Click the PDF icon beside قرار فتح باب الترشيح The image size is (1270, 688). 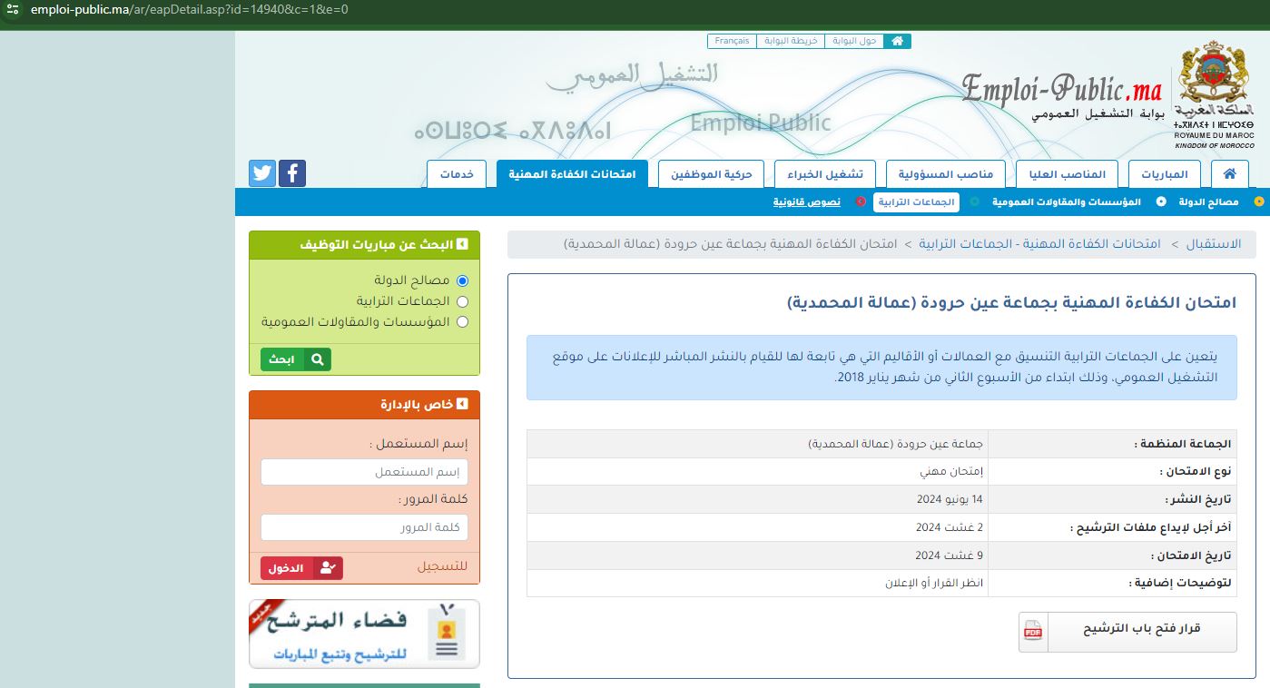click(x=1033, y=632)
